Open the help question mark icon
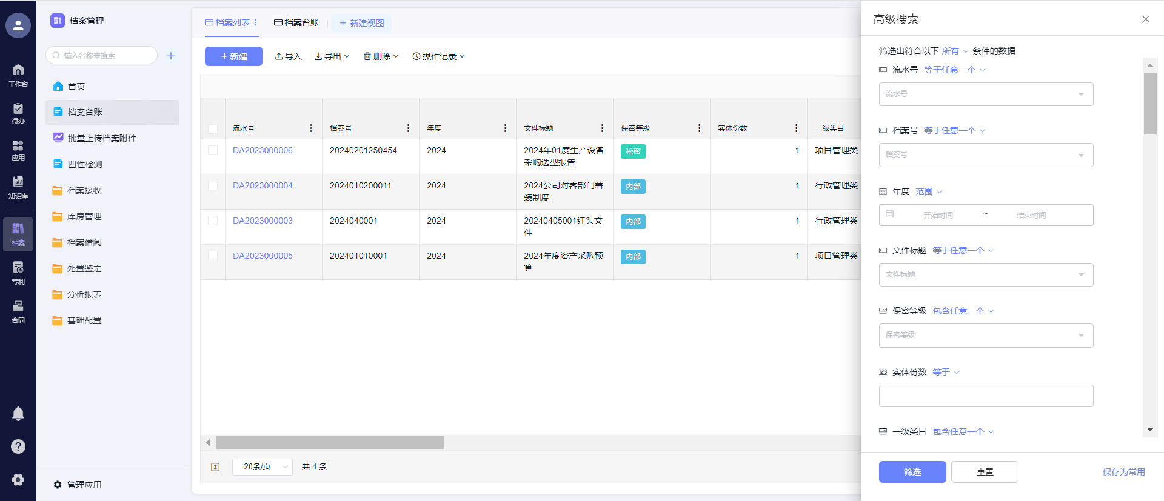The height and width of the screenshot is (501, 1164). [18, 446]
